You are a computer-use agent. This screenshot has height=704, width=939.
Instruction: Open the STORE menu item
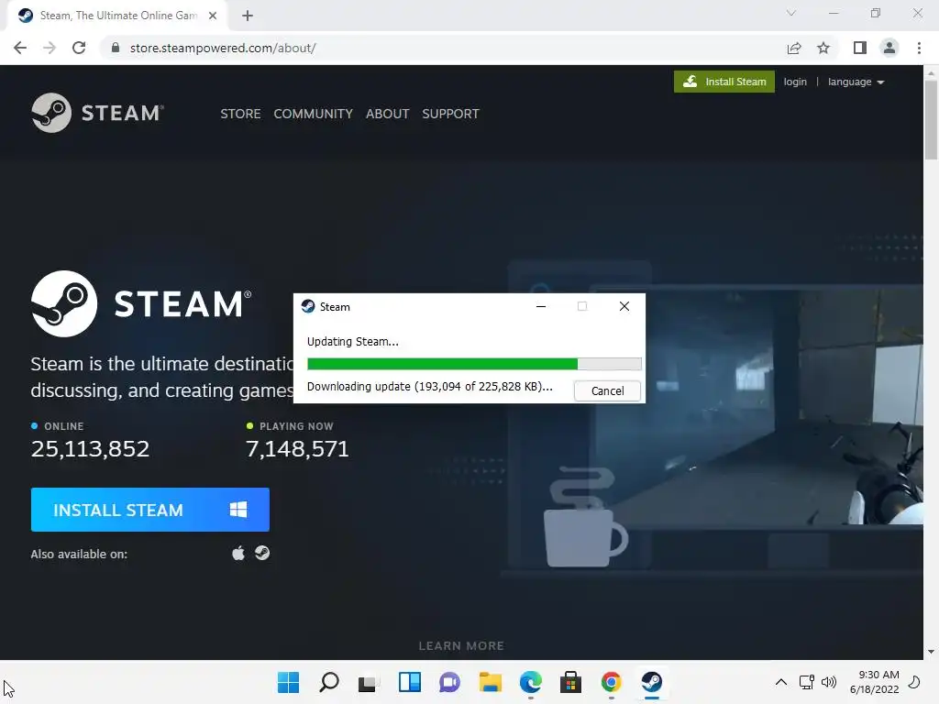240,114
